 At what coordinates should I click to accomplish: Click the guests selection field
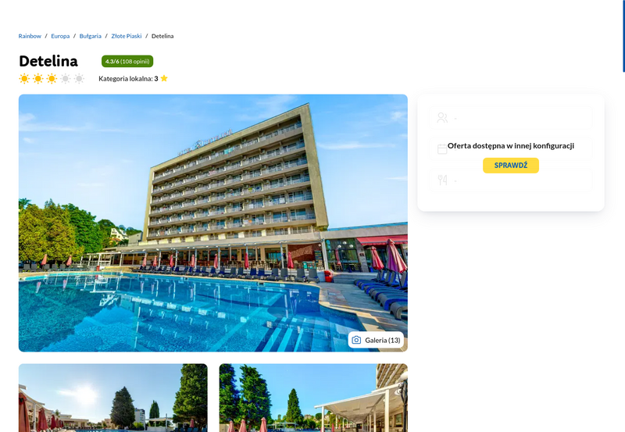[x=511, y=117]
